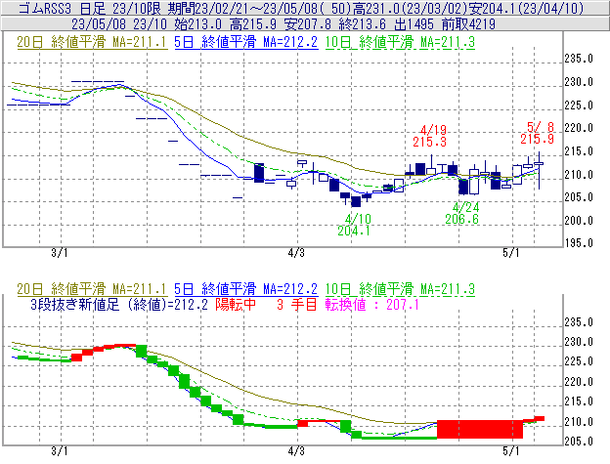The width and height of the screenshot is (610, 464).
Task: Click the '3段抜き新値足 (終値)=212.2' label
Action: point(119,304)
